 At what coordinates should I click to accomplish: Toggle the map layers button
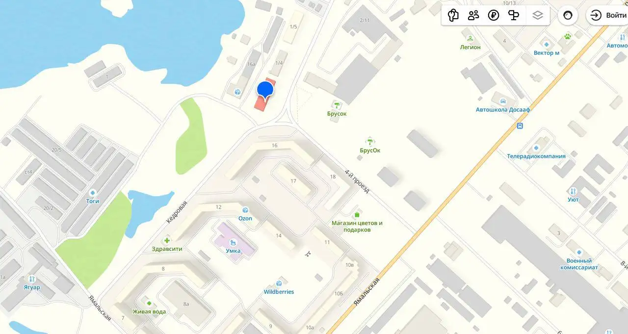[538, 15]
